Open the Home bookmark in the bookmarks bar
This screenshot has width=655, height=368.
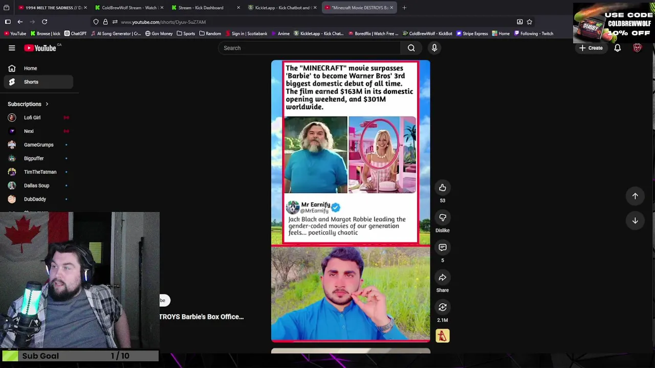501,34
